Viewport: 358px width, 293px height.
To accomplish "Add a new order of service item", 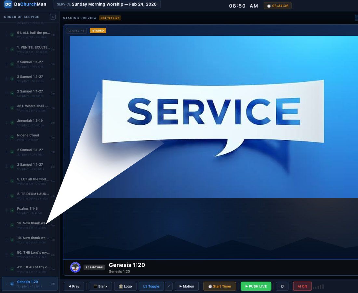I will tap(53, 17).
